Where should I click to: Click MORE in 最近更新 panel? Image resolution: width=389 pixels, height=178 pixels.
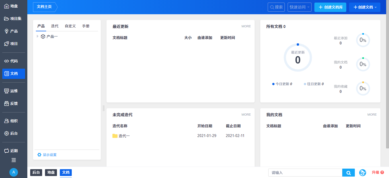pyautogui.click(x=246, y=26)
